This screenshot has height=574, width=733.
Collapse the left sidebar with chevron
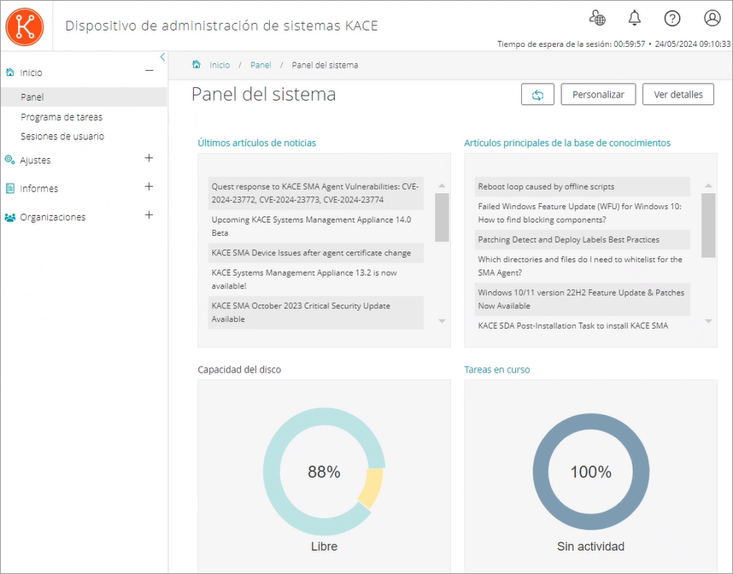pos(162,57)
